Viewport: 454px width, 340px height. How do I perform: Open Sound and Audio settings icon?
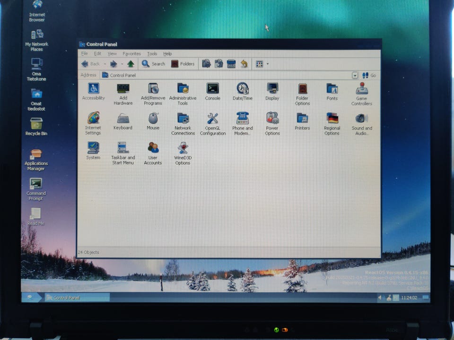[362, 119]
